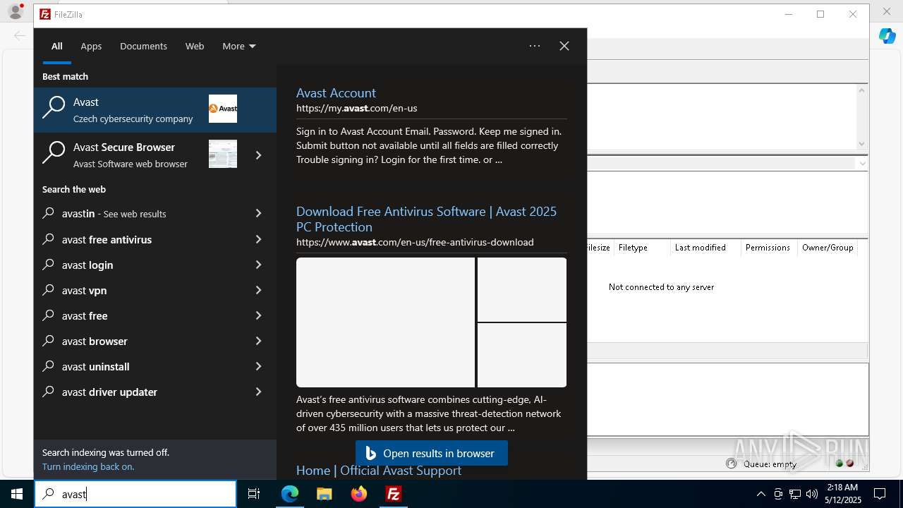Choose avast free antivirus suggestion
This screenshot has height=508, width=903.
[138, 239]
